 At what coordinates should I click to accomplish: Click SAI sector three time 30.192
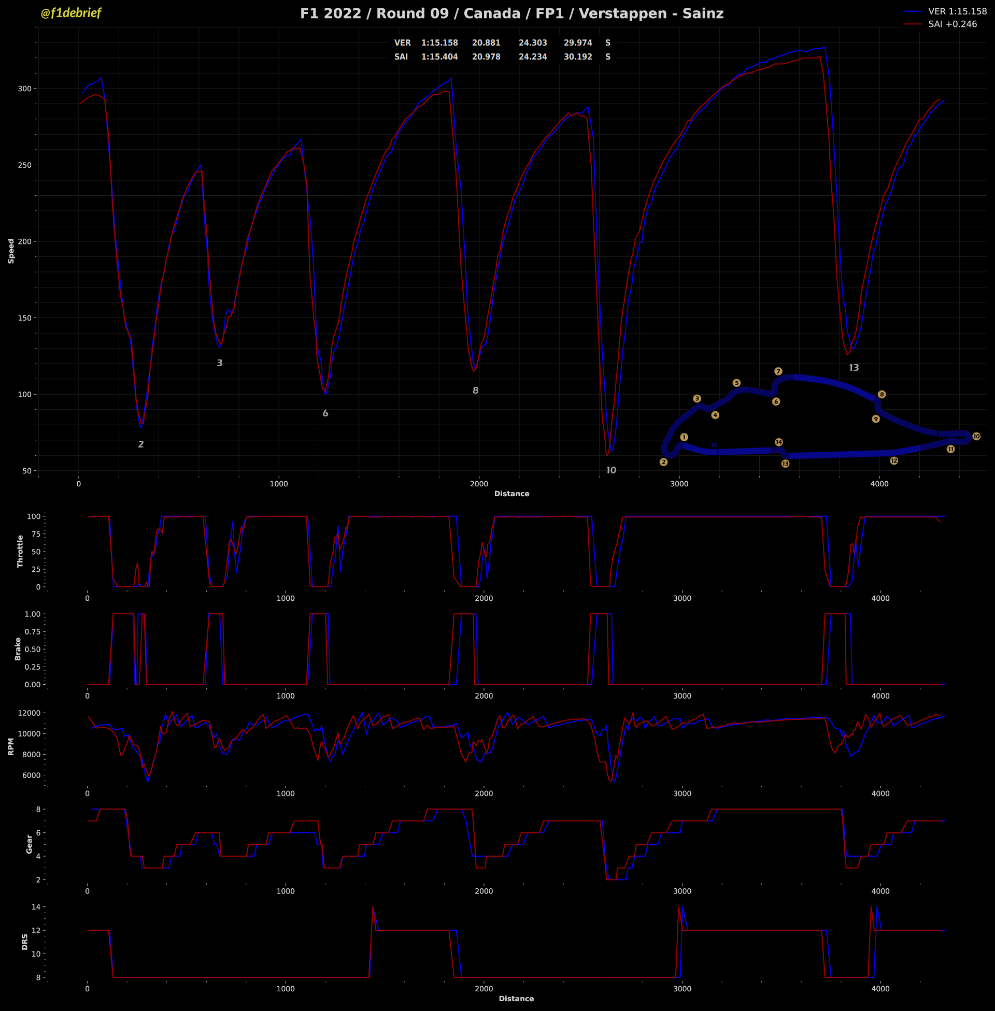pyautogui.click(x=577, y=57)
